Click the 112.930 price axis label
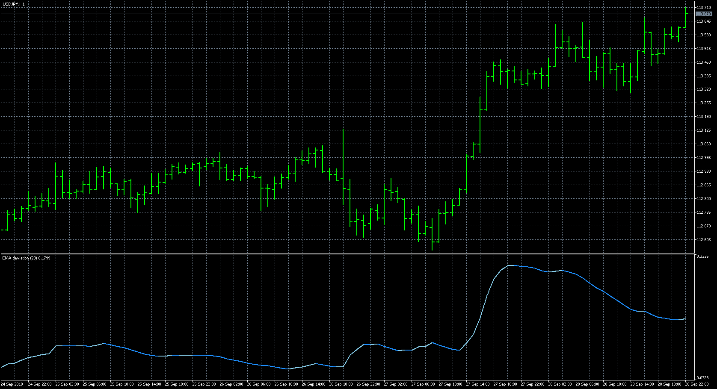This screenshot has height=389, width=717. pyautogui.click(x=704, y=171)
